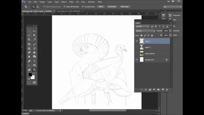The width and height of the screenshot is (204, 115).
Task: Create new fill or adjustment layer
Action: (154, 90)
